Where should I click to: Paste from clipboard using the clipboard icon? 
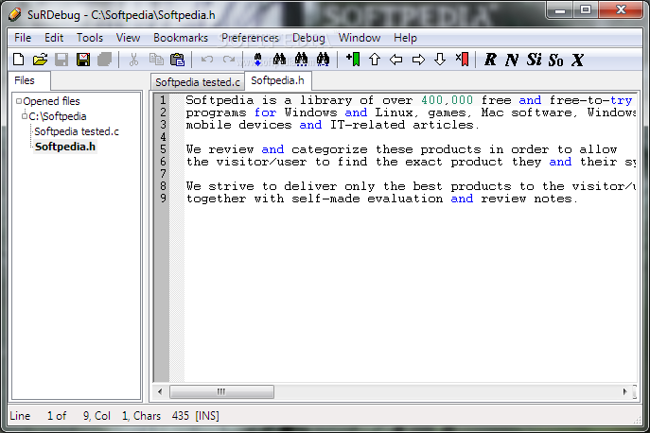[x=178, y=60]
